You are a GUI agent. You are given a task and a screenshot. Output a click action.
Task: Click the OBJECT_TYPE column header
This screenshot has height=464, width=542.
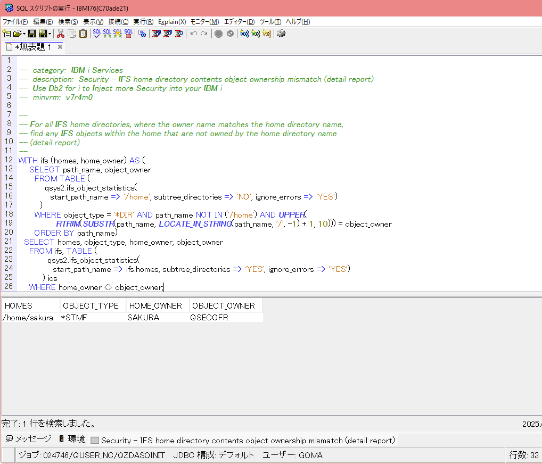[x=93, y=306]
